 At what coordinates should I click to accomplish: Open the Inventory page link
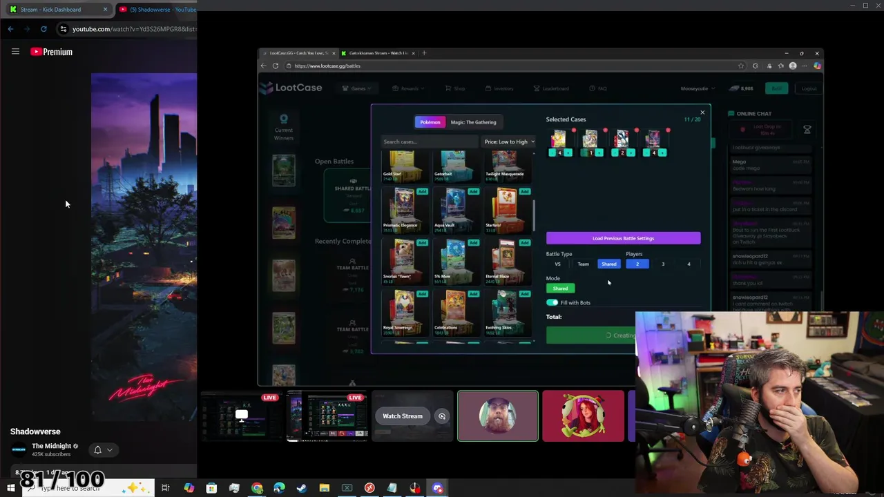coord(499,88)
